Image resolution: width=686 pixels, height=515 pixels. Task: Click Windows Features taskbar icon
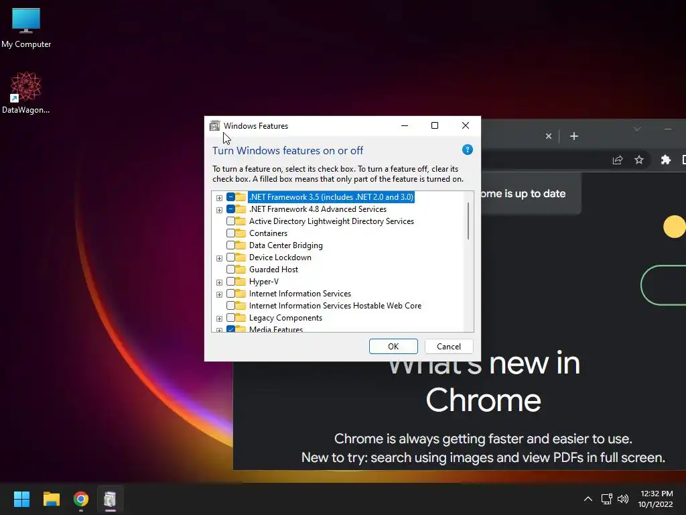click(111, 499)
